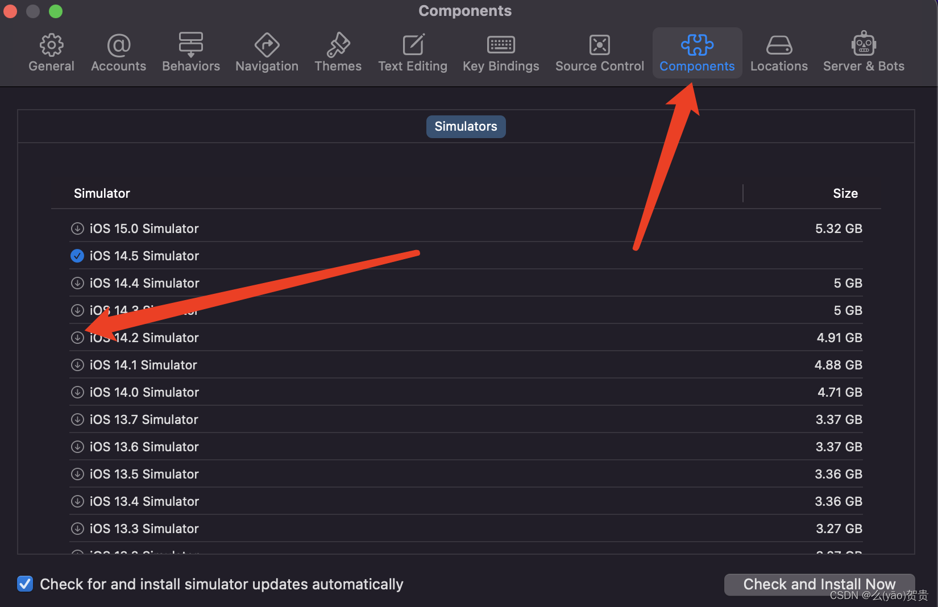Download the iOS 14.0 Simulator
The image size is (938, 607).
pyautogui.click(x=77, y=392)
